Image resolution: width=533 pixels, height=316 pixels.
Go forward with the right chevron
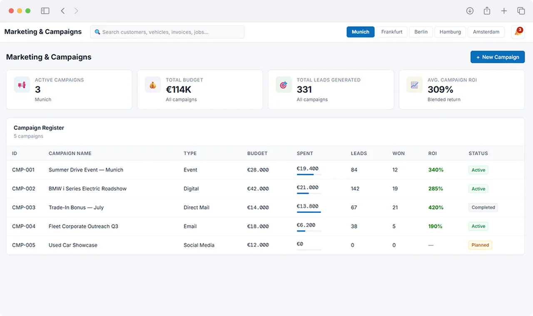76,11
